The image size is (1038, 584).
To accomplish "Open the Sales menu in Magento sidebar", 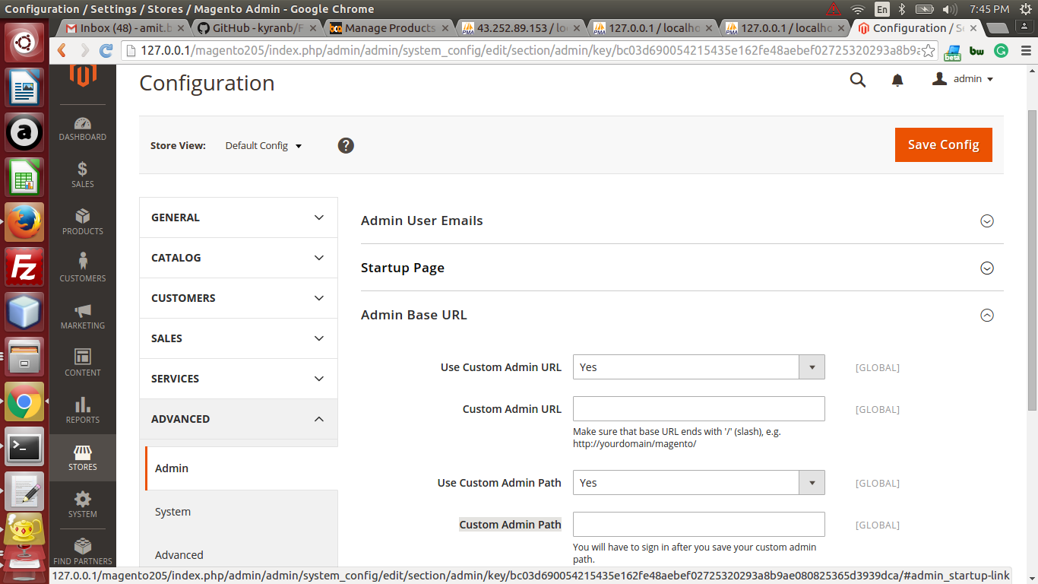I will pyautogui.click(x=83, y=174).
